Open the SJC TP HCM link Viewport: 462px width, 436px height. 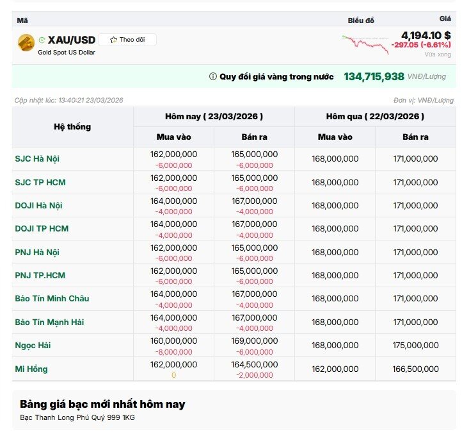pos(40,183)
